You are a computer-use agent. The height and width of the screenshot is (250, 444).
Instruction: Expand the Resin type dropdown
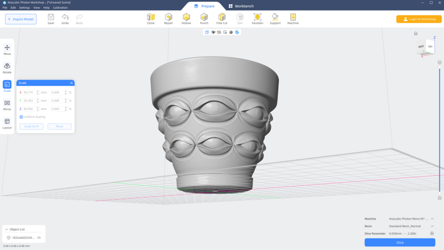(x=432, y=226)
